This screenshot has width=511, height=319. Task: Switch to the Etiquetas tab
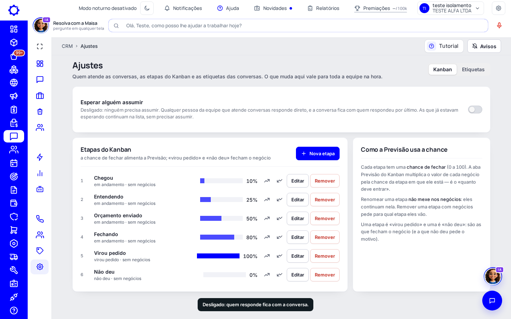tap(473, 69)
